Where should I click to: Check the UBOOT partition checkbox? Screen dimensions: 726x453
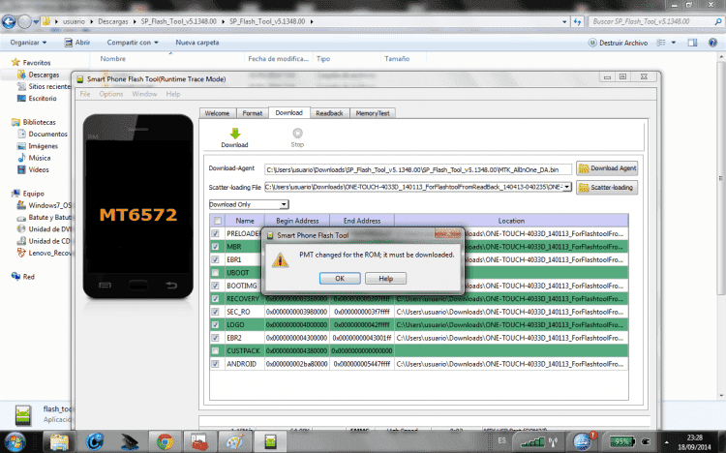(x=215, y=272)
